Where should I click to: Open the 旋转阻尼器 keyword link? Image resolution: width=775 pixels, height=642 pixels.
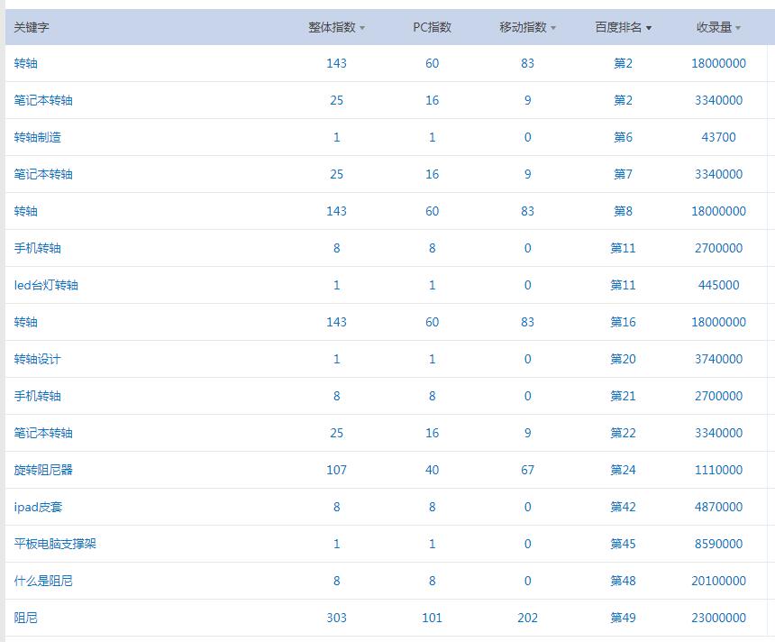click(x=43, y=470)
